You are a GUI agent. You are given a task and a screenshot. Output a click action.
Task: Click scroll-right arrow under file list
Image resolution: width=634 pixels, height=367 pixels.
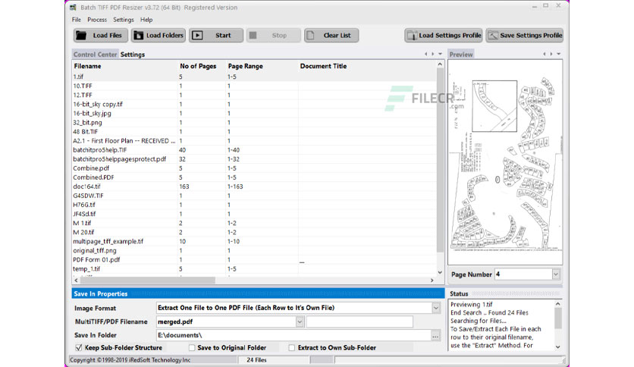(432, 280)
